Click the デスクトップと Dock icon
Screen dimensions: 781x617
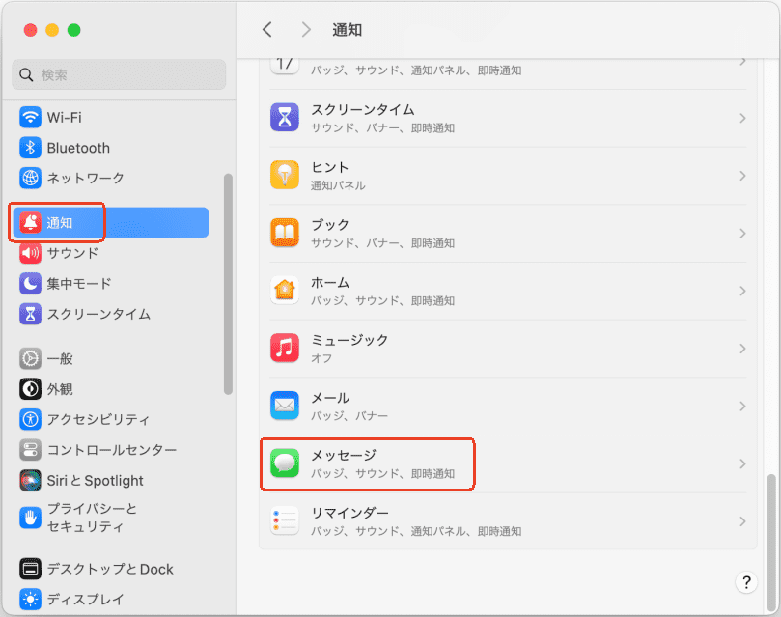pyautogui.click(x=30, y=569)
